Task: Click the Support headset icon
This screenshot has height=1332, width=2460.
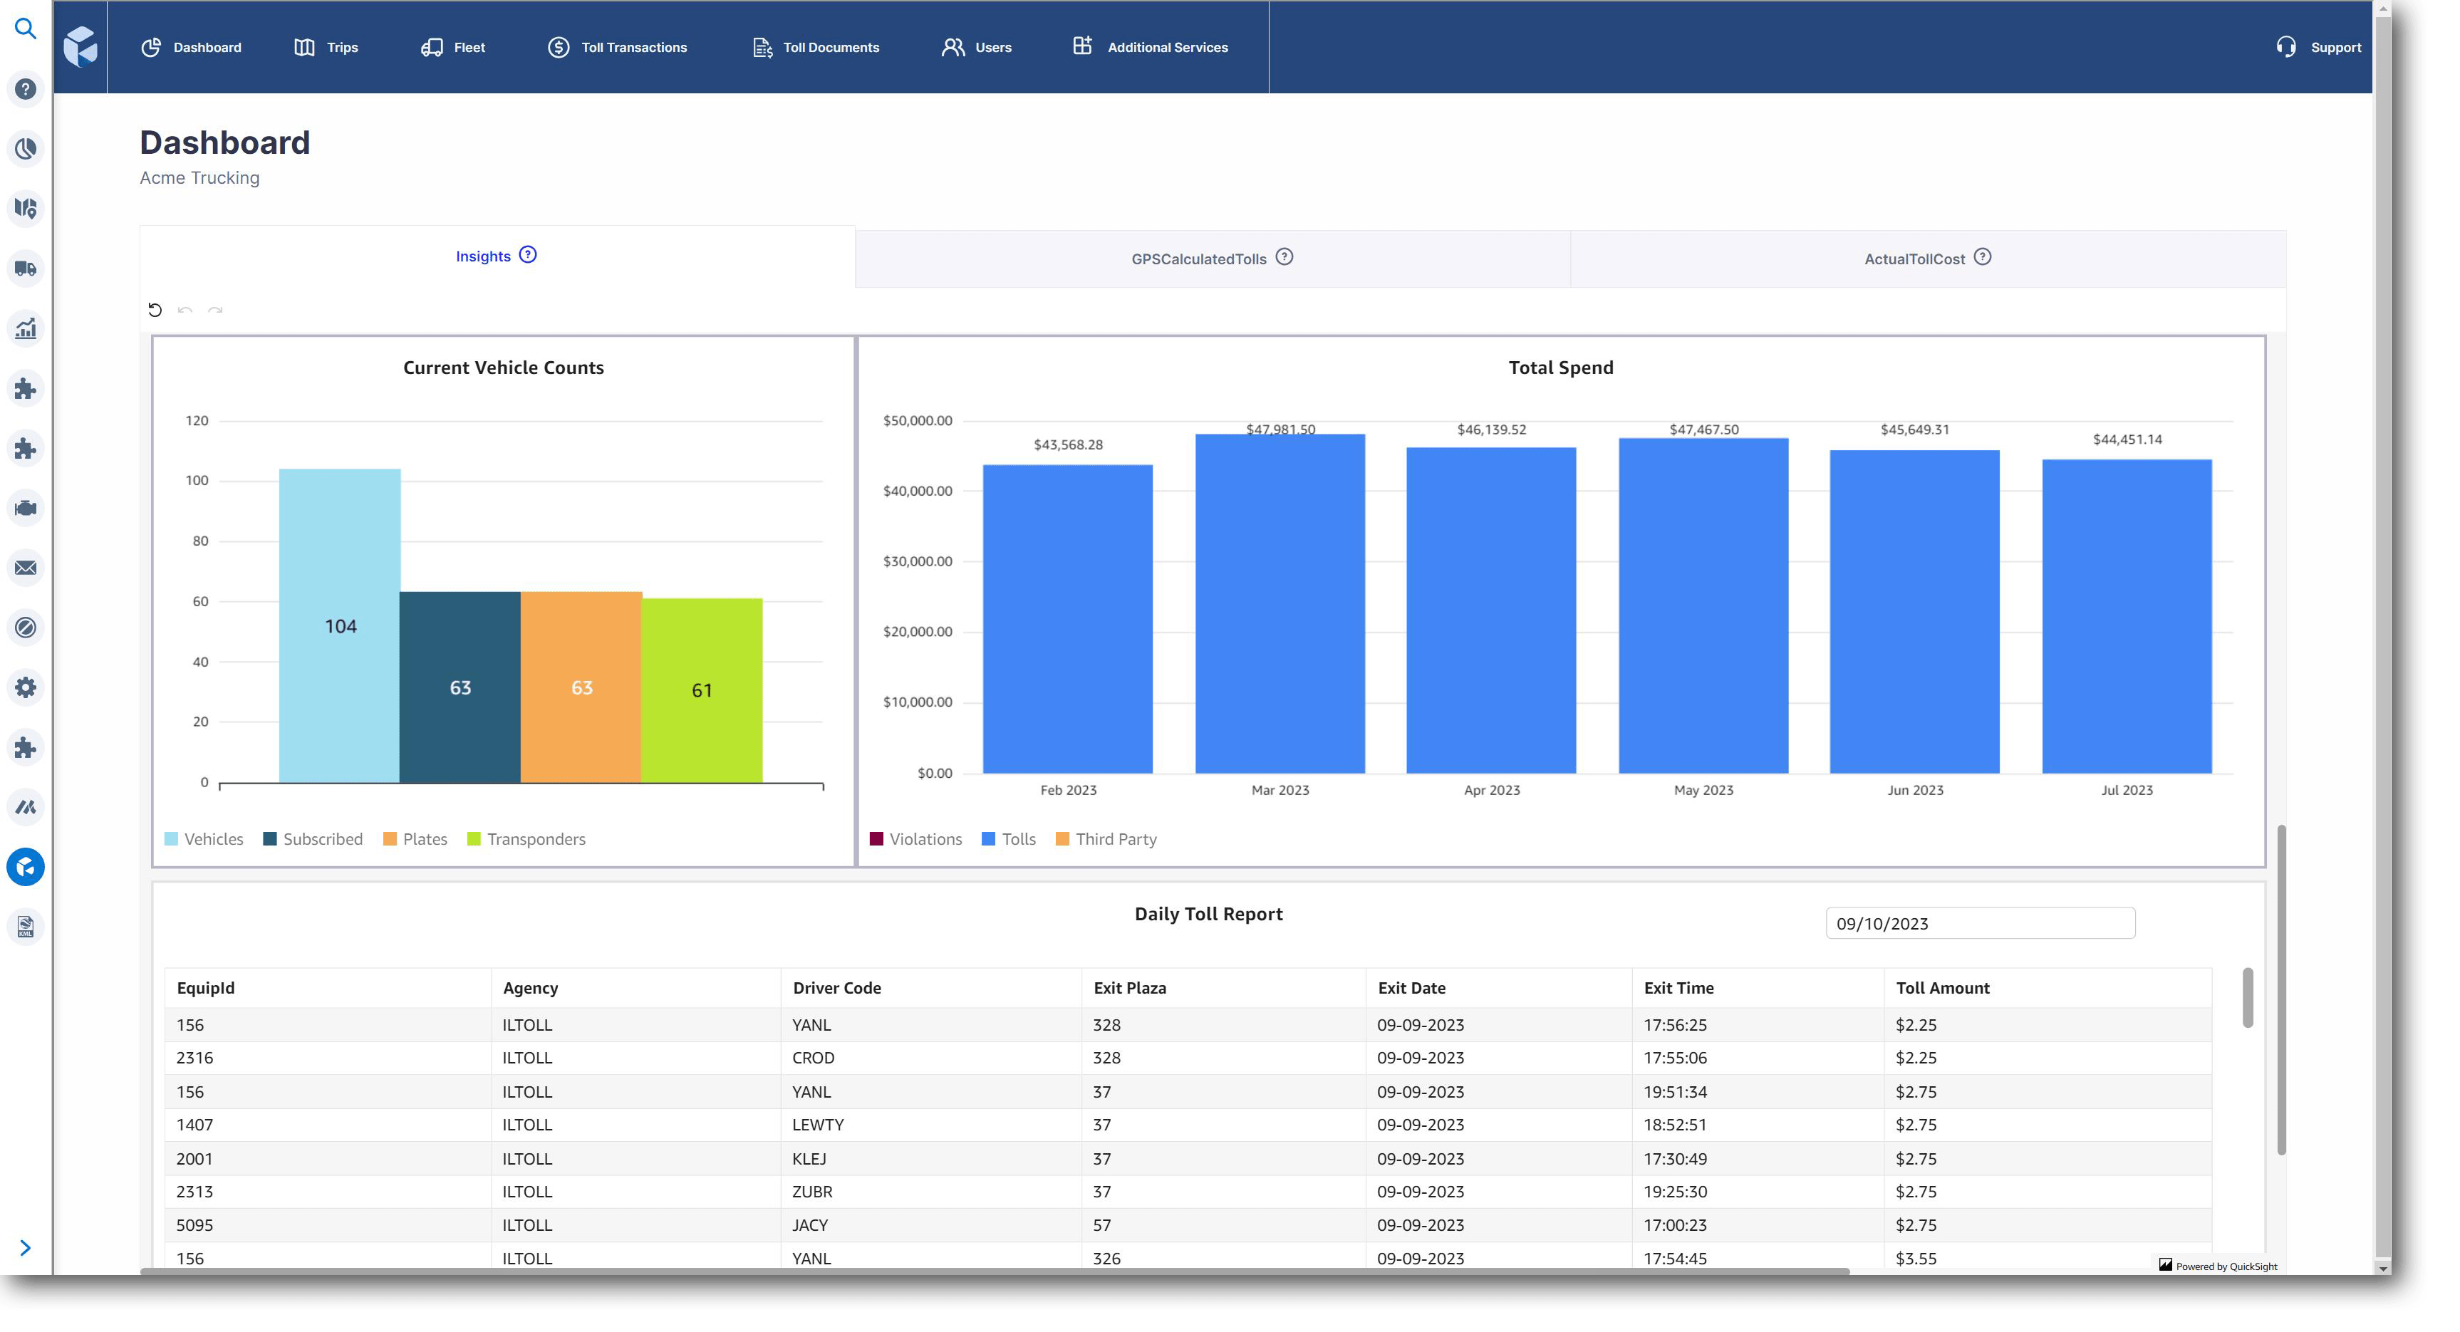Action: [2286, 47]
